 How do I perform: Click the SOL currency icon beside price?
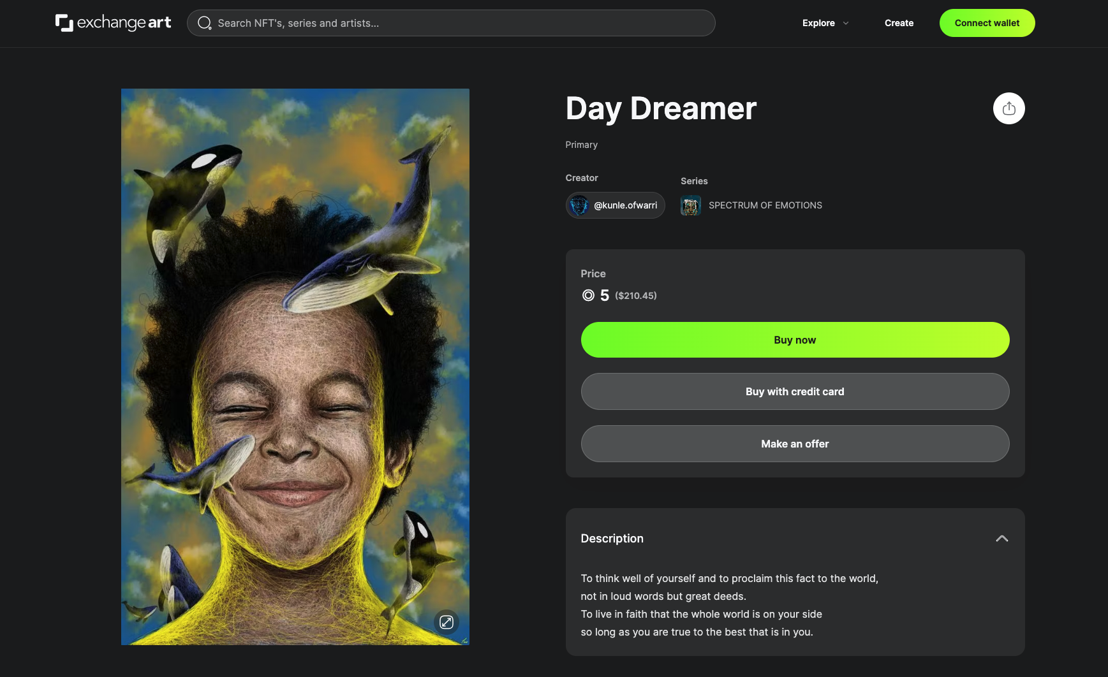tap(588, 295)
